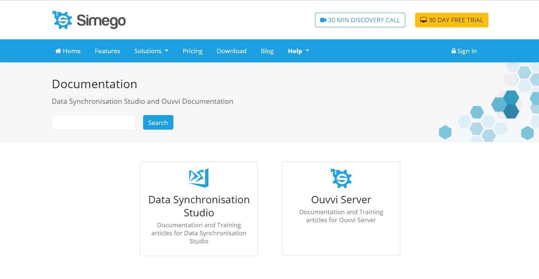Open Ouvvi Server documentation heading

point(341,200)
